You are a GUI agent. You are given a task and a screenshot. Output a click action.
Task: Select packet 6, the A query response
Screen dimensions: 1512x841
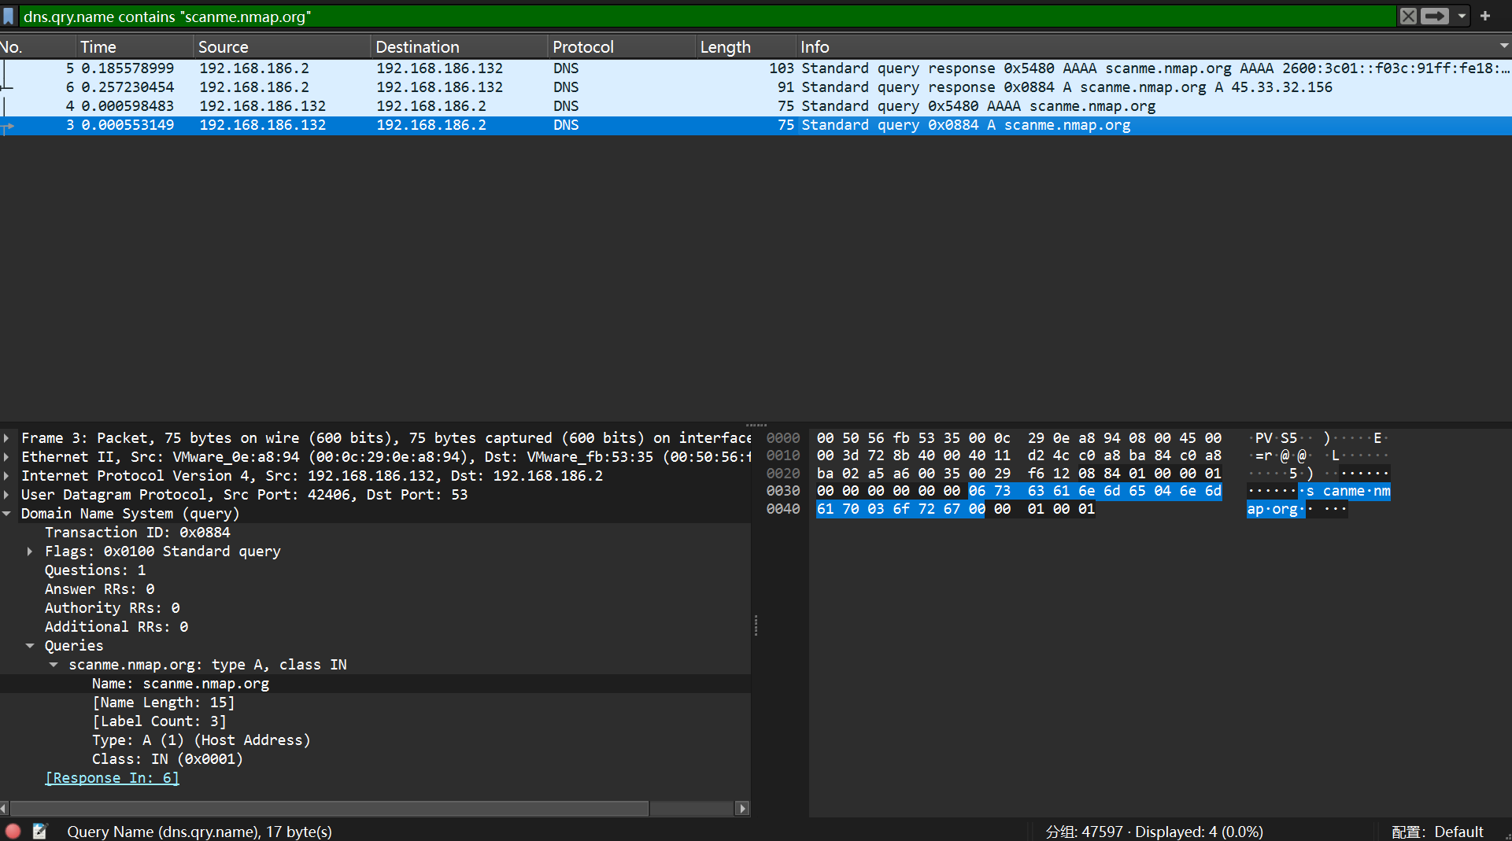756,87
